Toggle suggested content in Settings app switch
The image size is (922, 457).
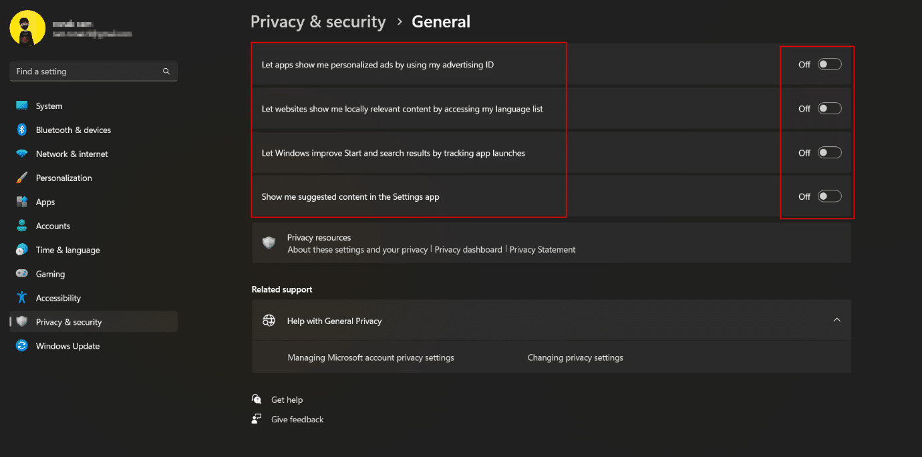(829, 196)
